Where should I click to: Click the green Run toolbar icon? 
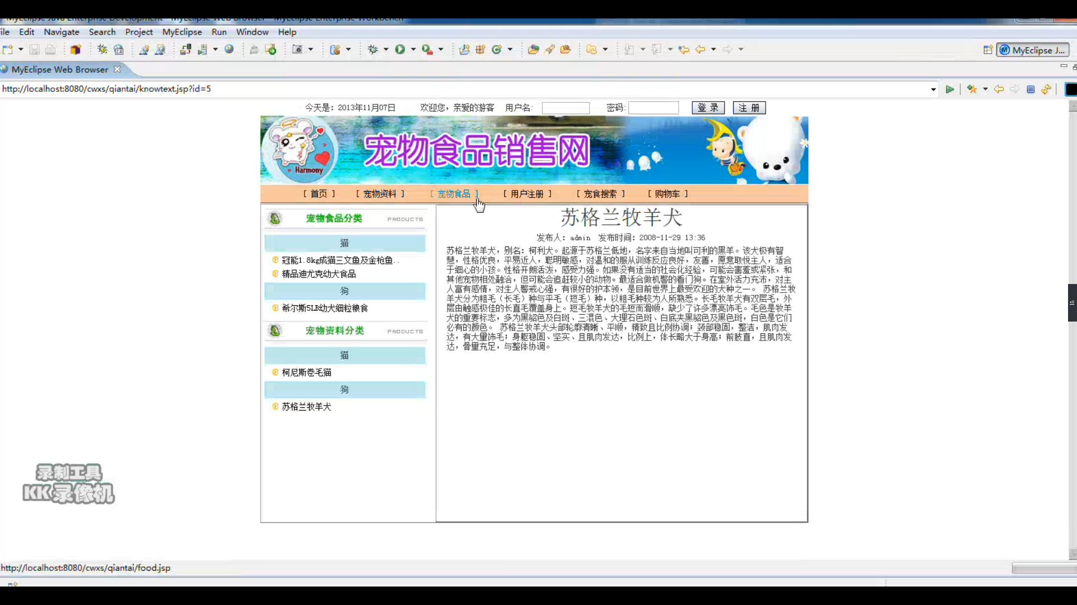(400, 50)
